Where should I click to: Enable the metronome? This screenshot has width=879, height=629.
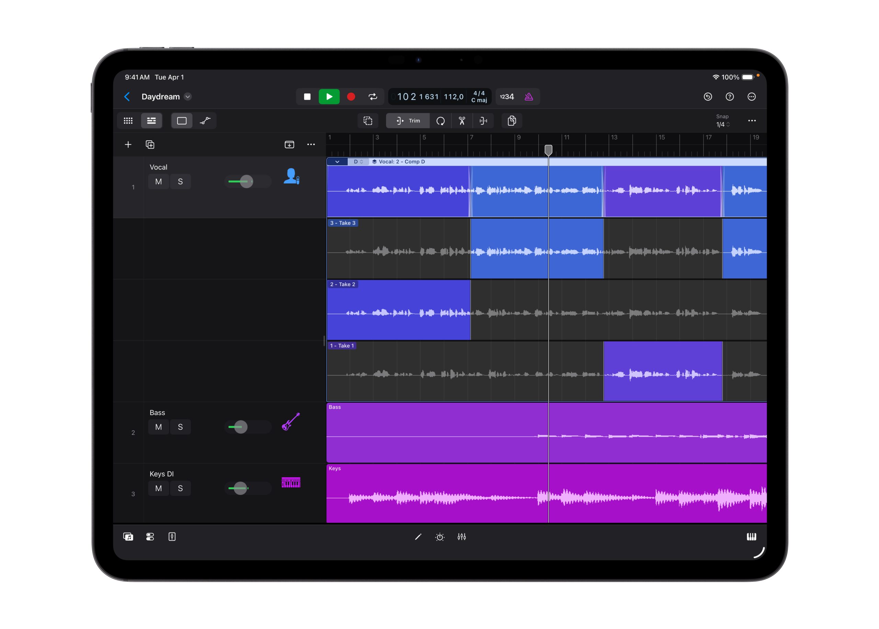529,97
